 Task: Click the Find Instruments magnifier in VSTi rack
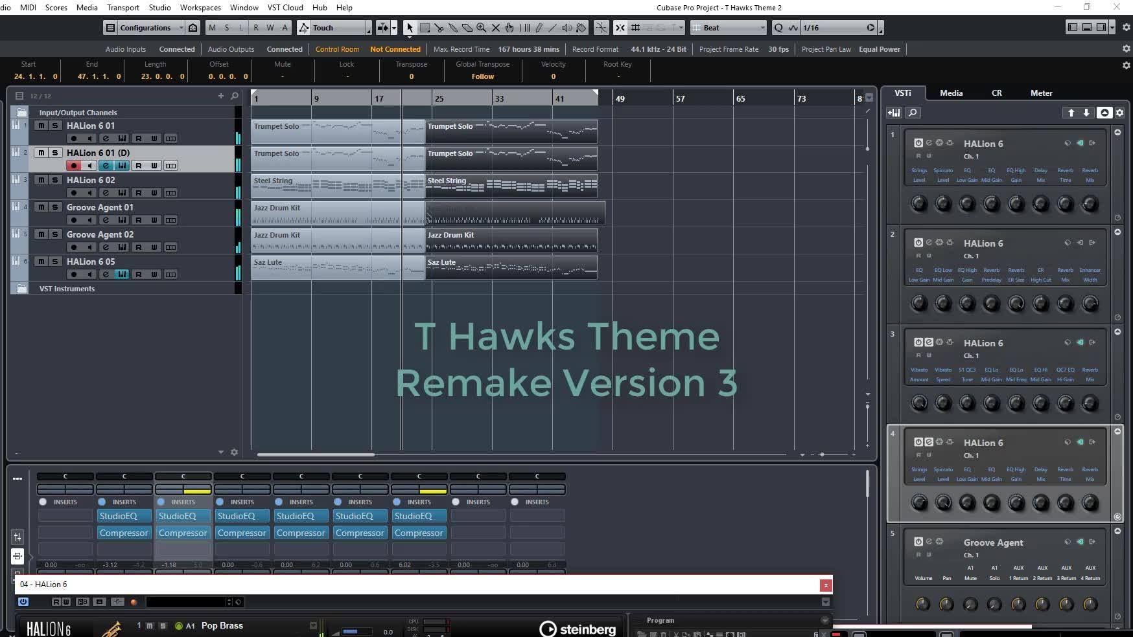(x=913, y=113)
